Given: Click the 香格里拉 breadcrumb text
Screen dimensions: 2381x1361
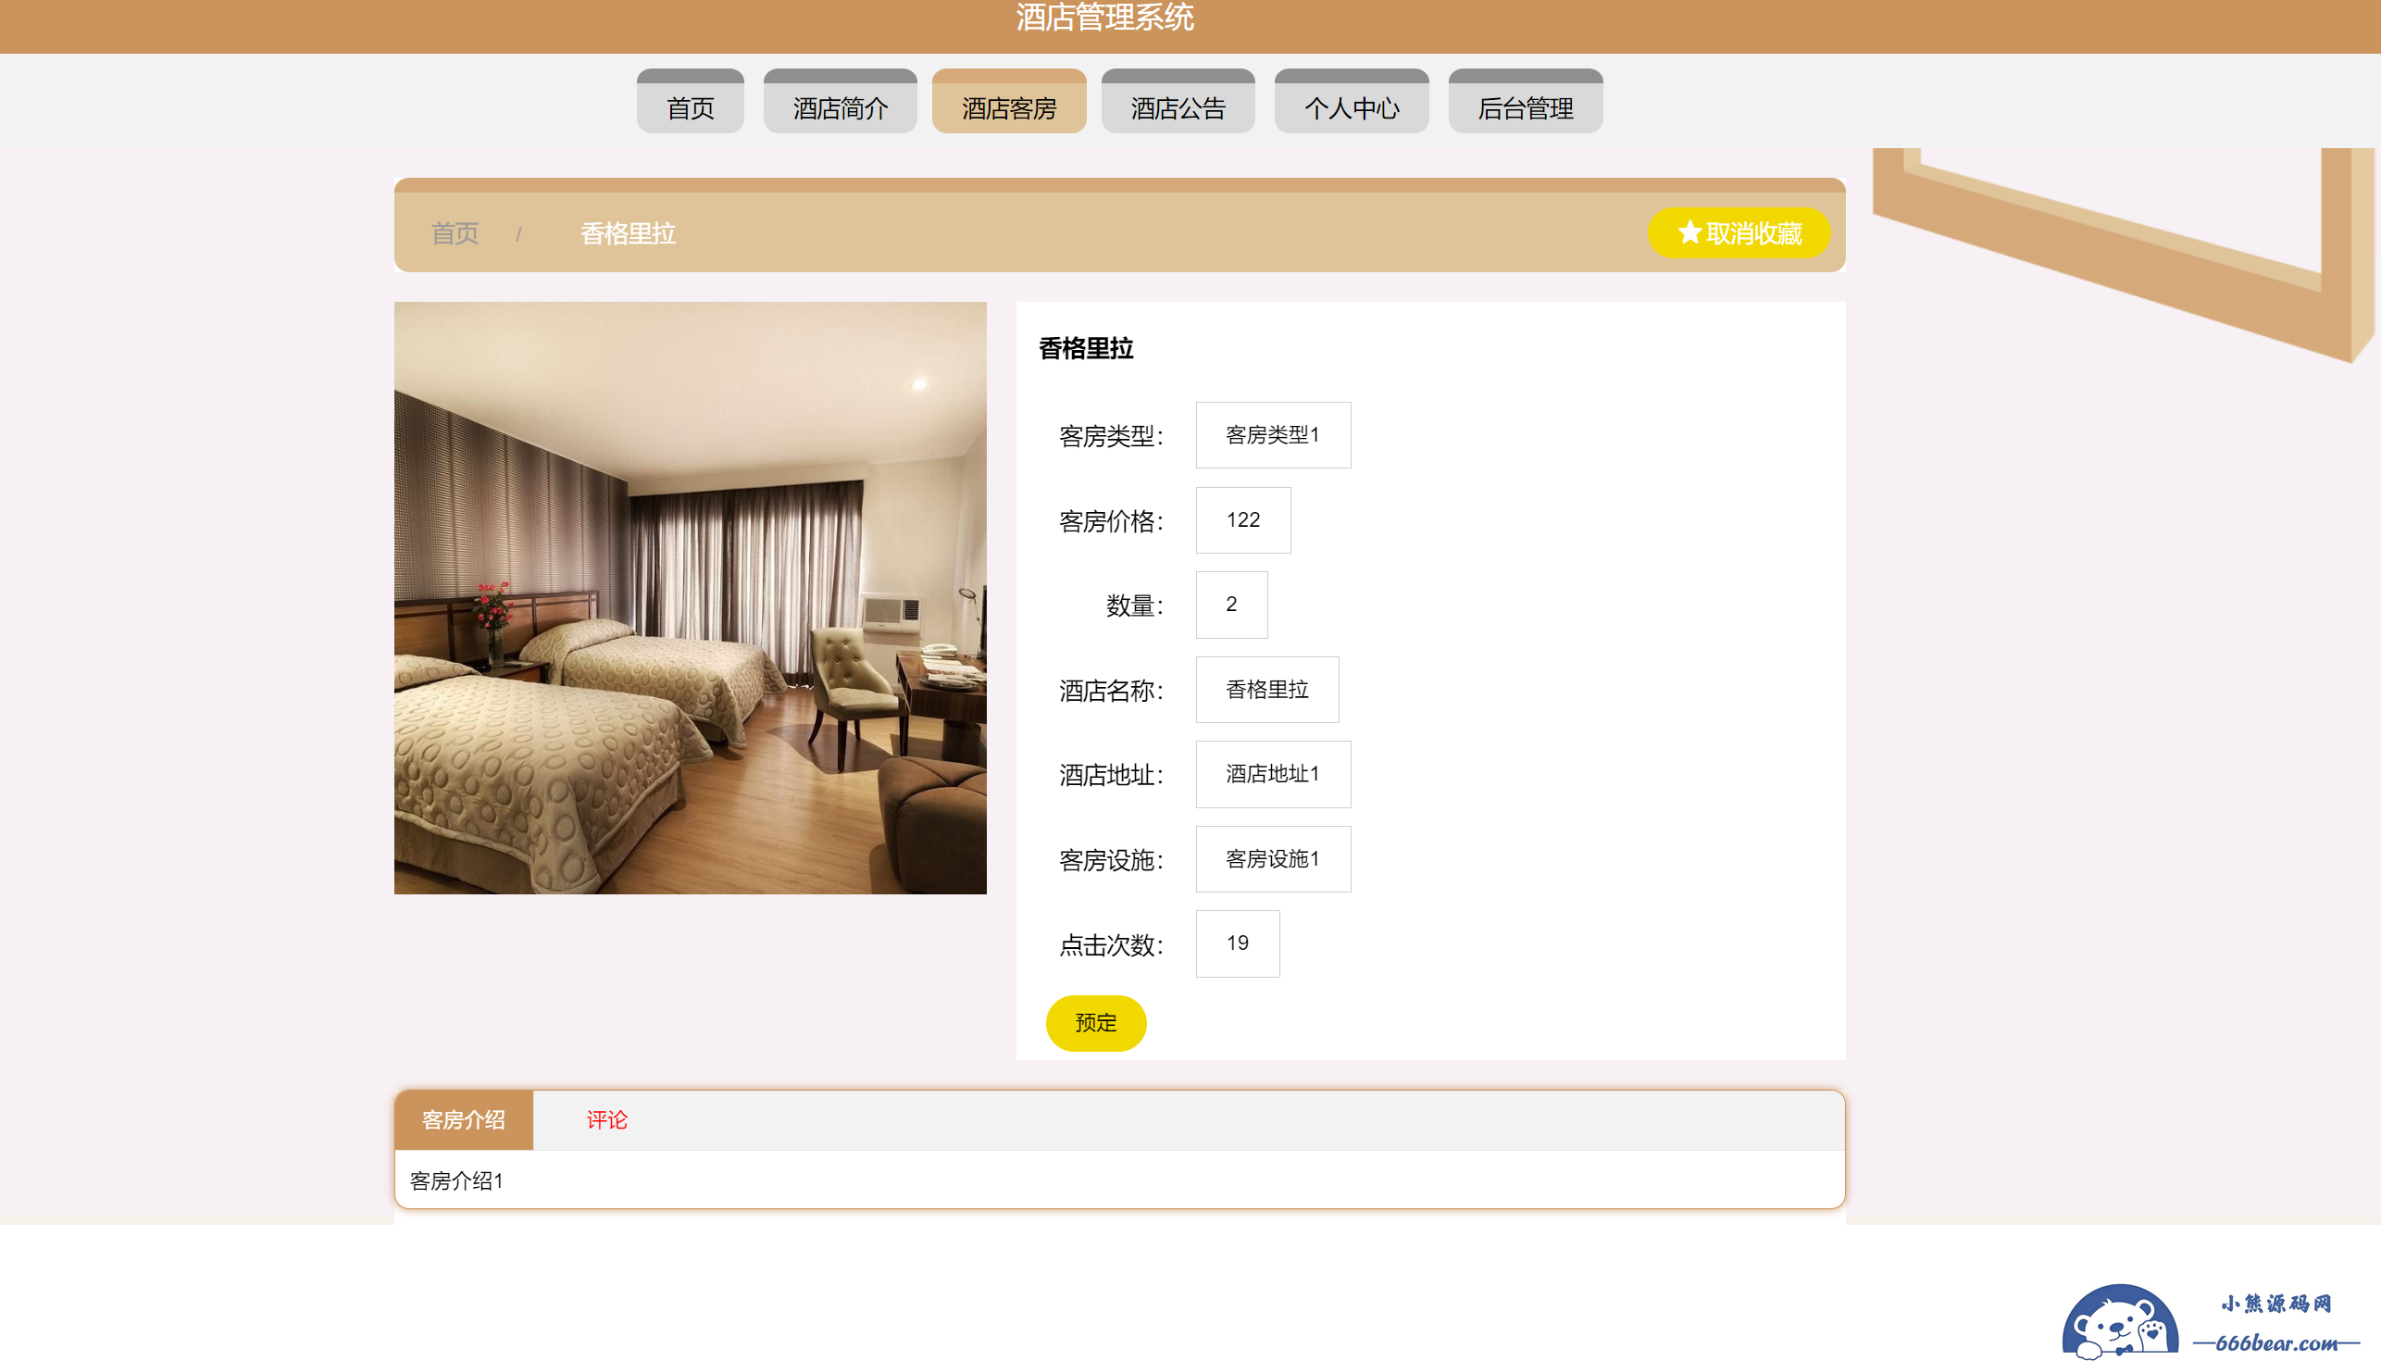Looking at the screenshot, I should click(x=628, y=232).
